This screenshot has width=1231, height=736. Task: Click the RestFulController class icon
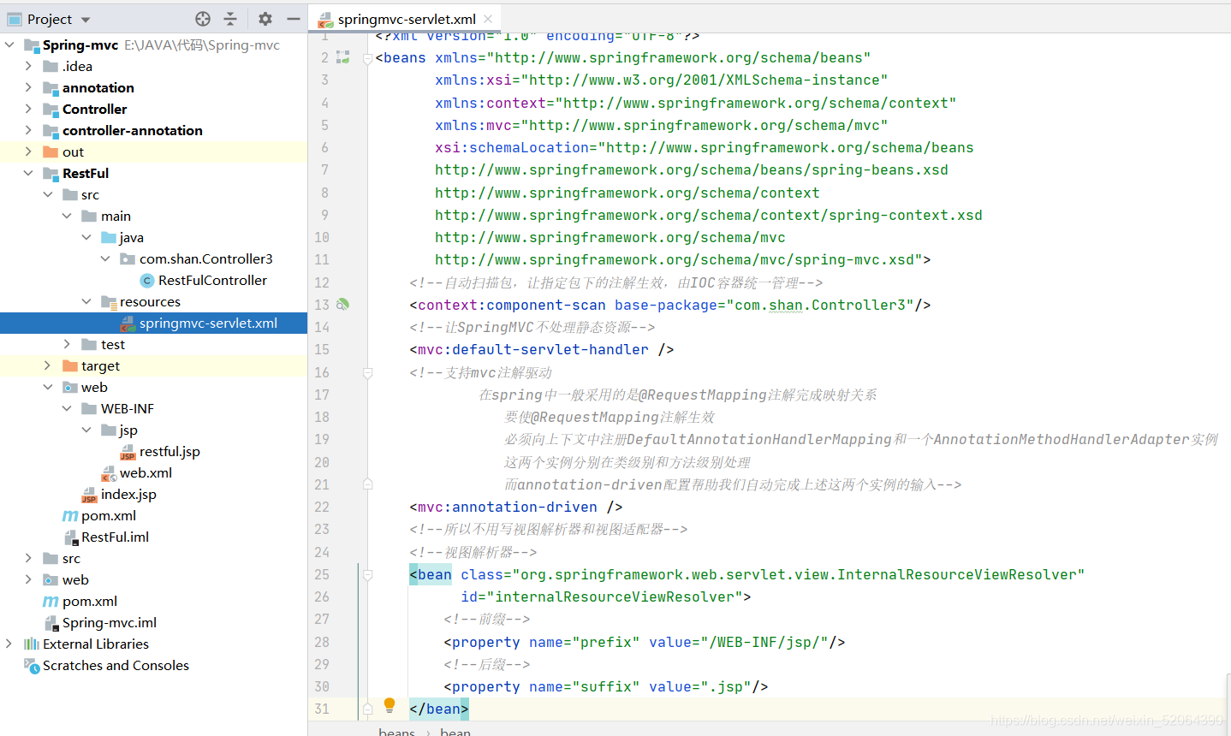(x=147, y=281)
